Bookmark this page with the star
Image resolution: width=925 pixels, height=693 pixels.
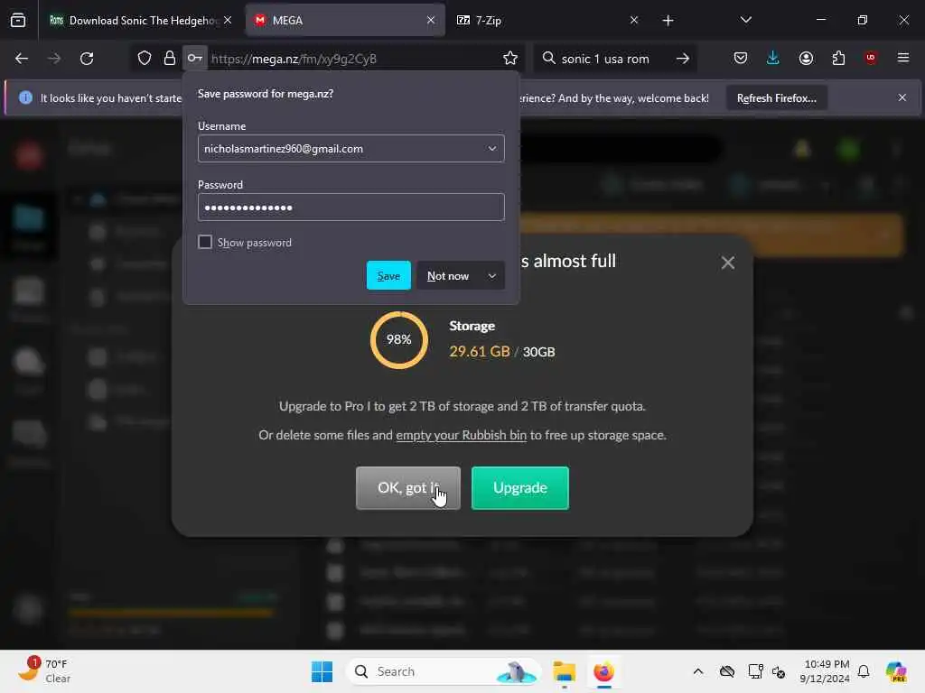510,59
